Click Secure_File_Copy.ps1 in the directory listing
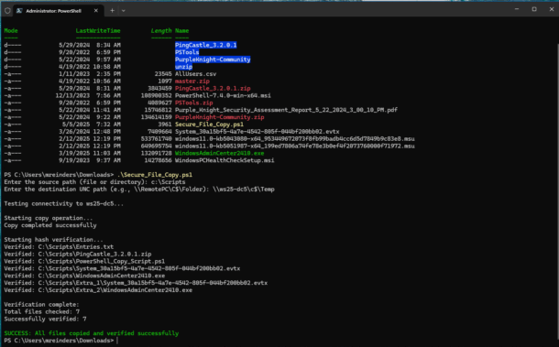 [209, 125]
